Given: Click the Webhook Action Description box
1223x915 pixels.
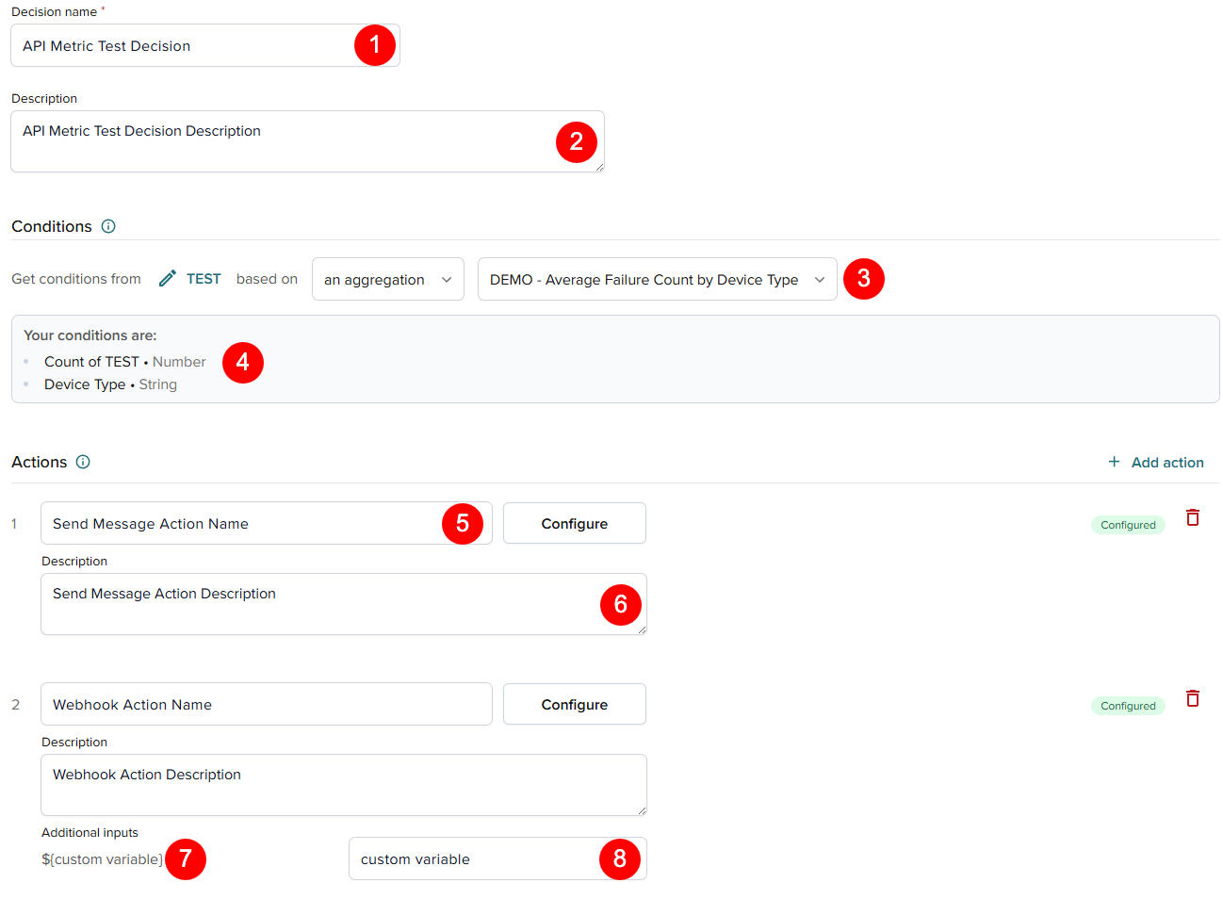Looking at the screenshot, I should point(283,784).
